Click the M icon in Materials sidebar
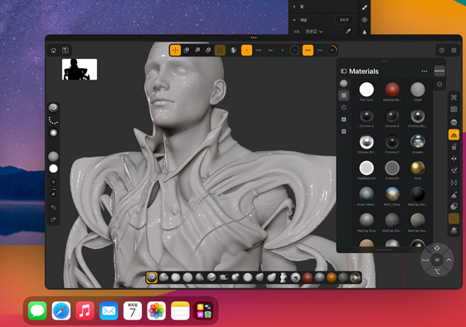The height and width of the screenshot is (327, 466). click(x=344, y=131)
